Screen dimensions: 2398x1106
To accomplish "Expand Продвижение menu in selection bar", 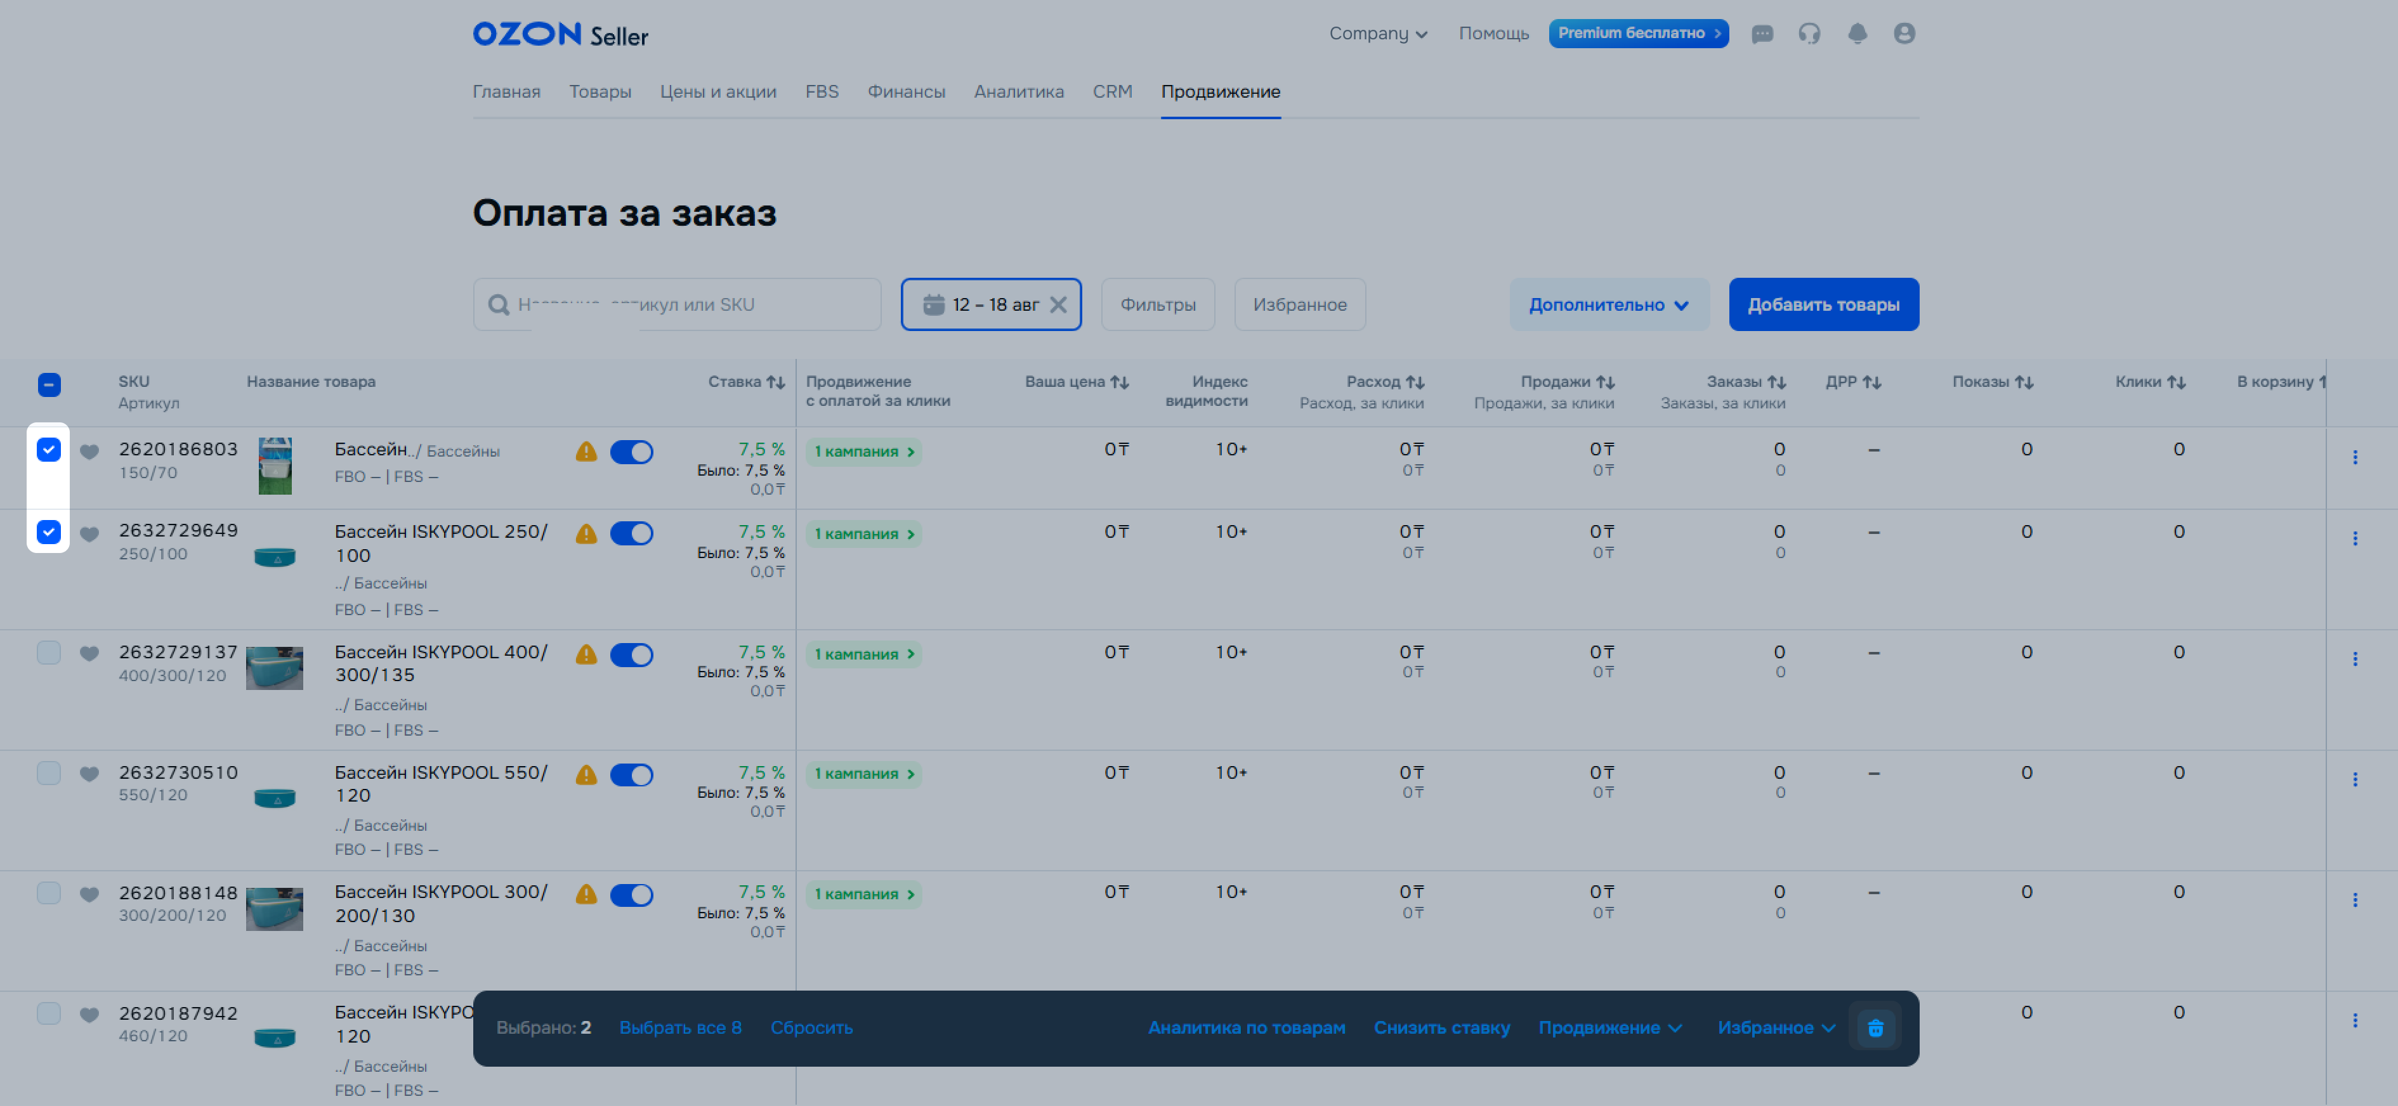I will click(1609, 1028).
